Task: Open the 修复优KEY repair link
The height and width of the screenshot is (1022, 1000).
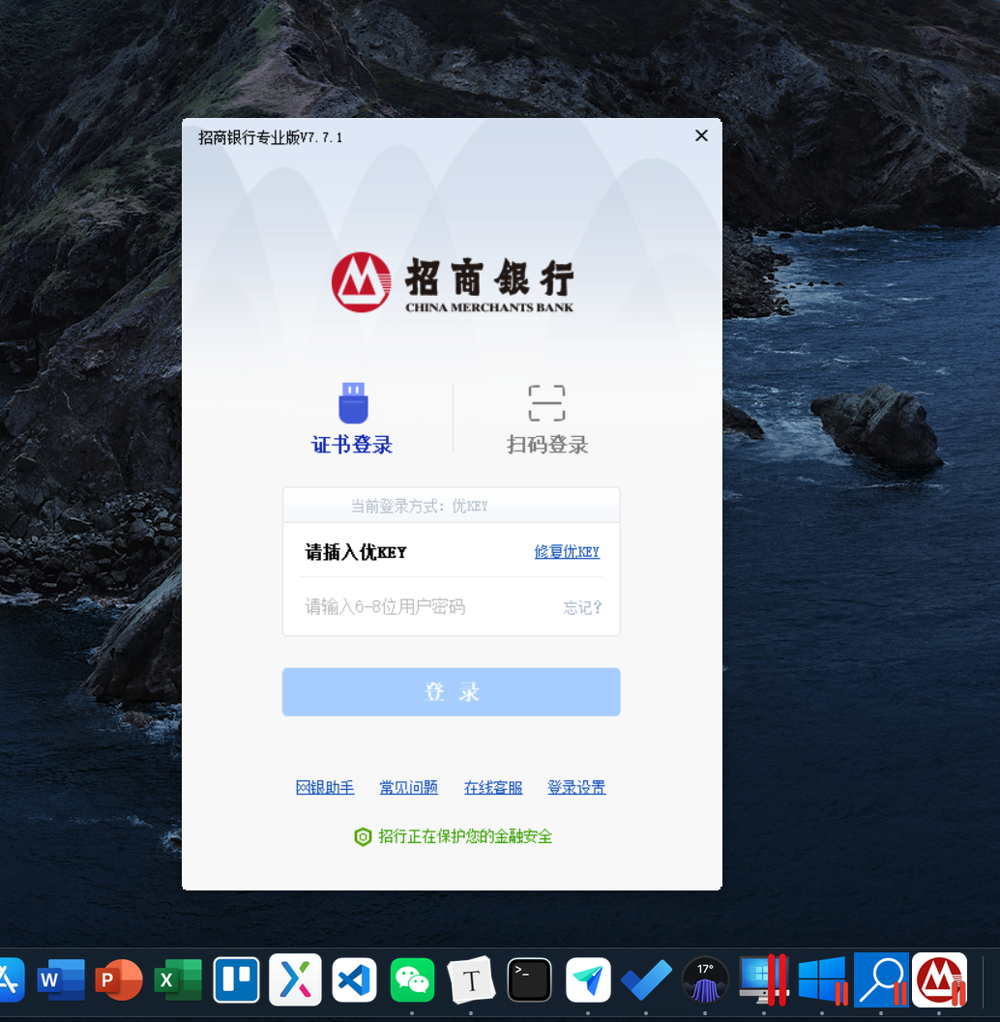Action: [x=567, y=551]
